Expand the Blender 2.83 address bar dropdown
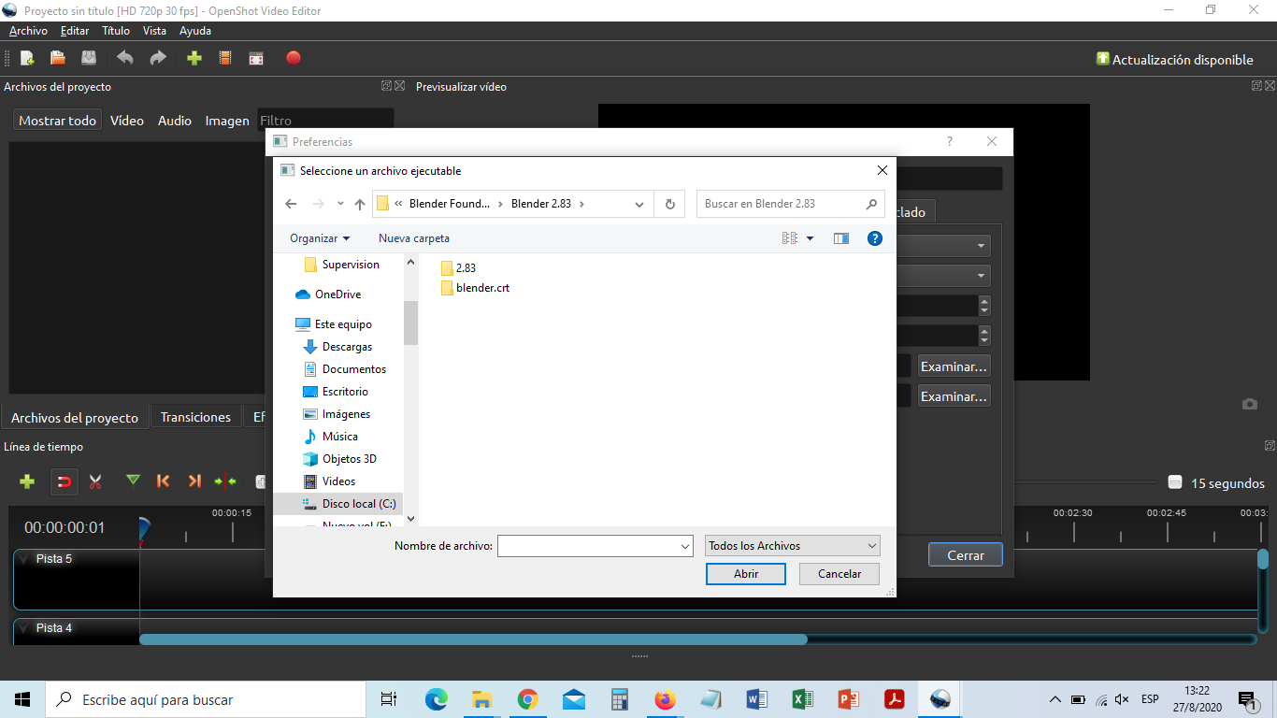This screenshot has height=718, width=1277. click(638, 203)
